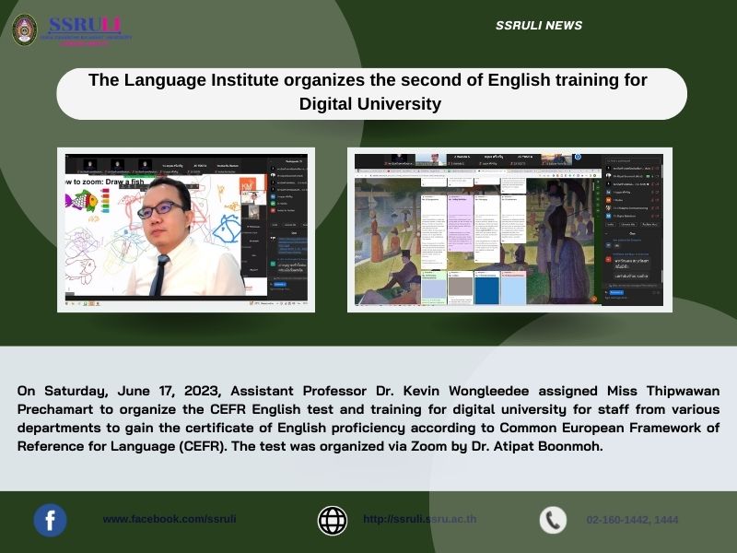This screenshot has height=553, width=737.
Task: Click the phone handset icon
Action: 553,520
